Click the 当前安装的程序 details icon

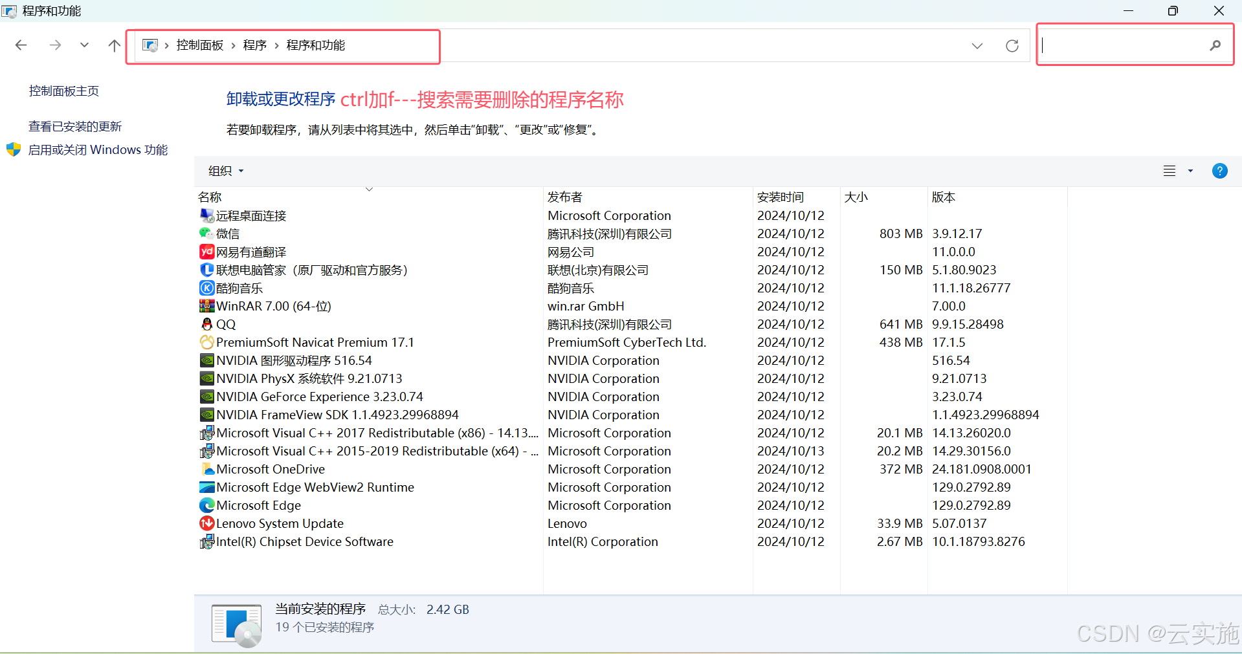pyautogui.click(x=237, y=625)
